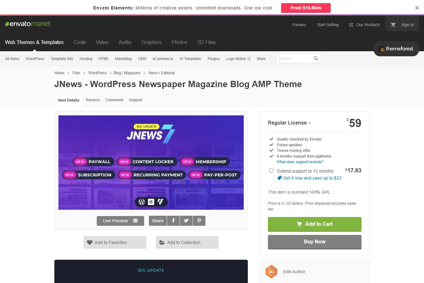
Task: Switch to the Reviews tab
Action: (x=93, y=100)
